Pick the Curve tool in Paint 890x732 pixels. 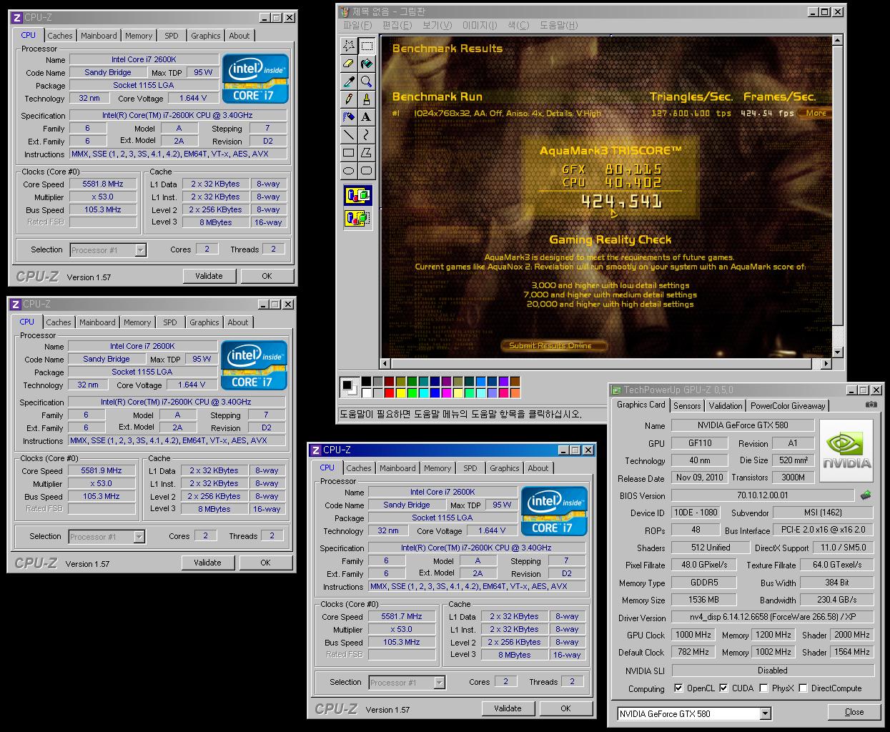click(366, 134)
